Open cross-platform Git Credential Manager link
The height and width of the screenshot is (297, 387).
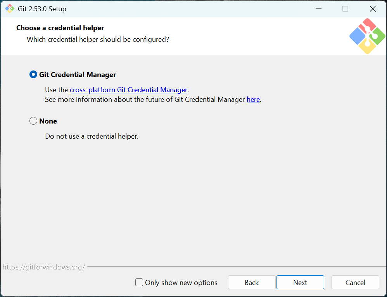[x=128, y=90]
